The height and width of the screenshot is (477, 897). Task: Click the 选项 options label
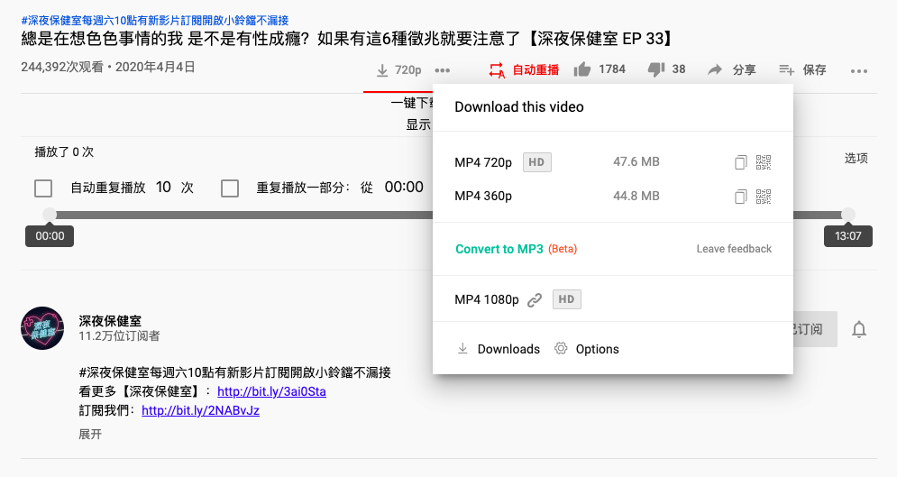(856, 159)
